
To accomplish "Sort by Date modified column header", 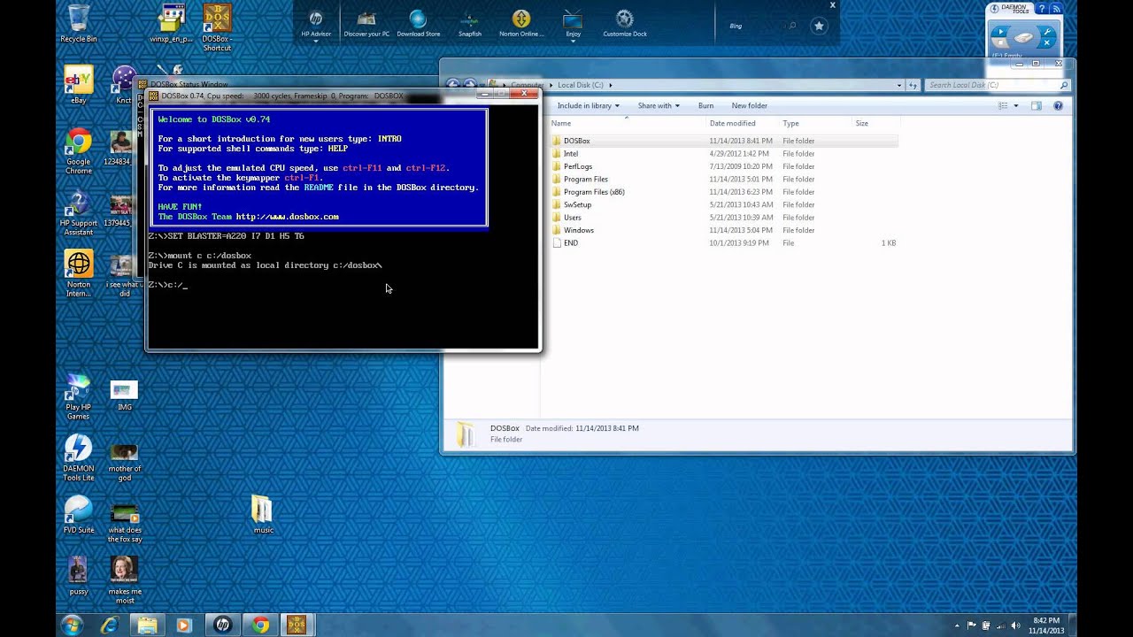I will tap(742, 123).
